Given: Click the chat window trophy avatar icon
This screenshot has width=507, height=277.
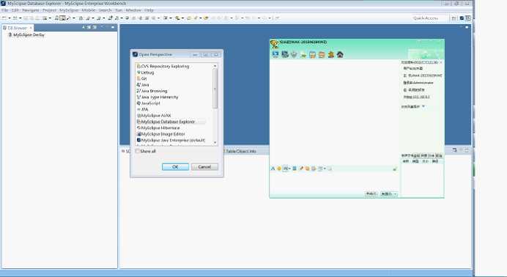Looking at the screenshot, I should (x=274, y=44).
